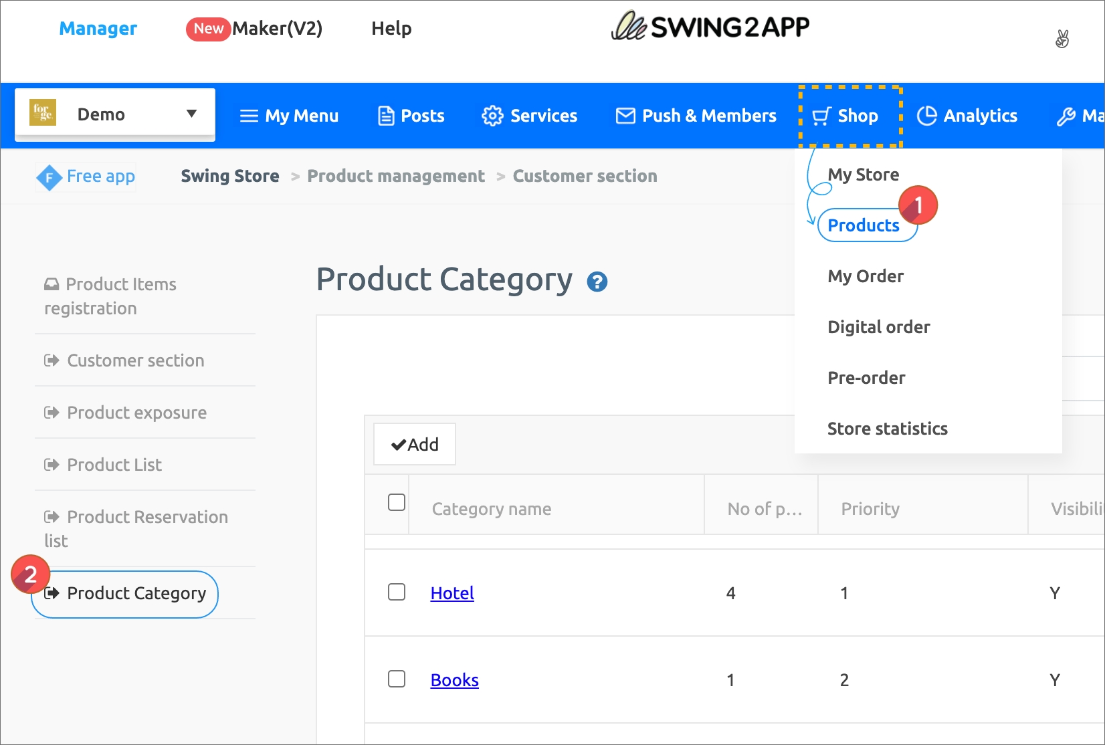1105x745 pixels.
Task: Click Swing Store in breadcrumb
Action: tap(230, 176)
